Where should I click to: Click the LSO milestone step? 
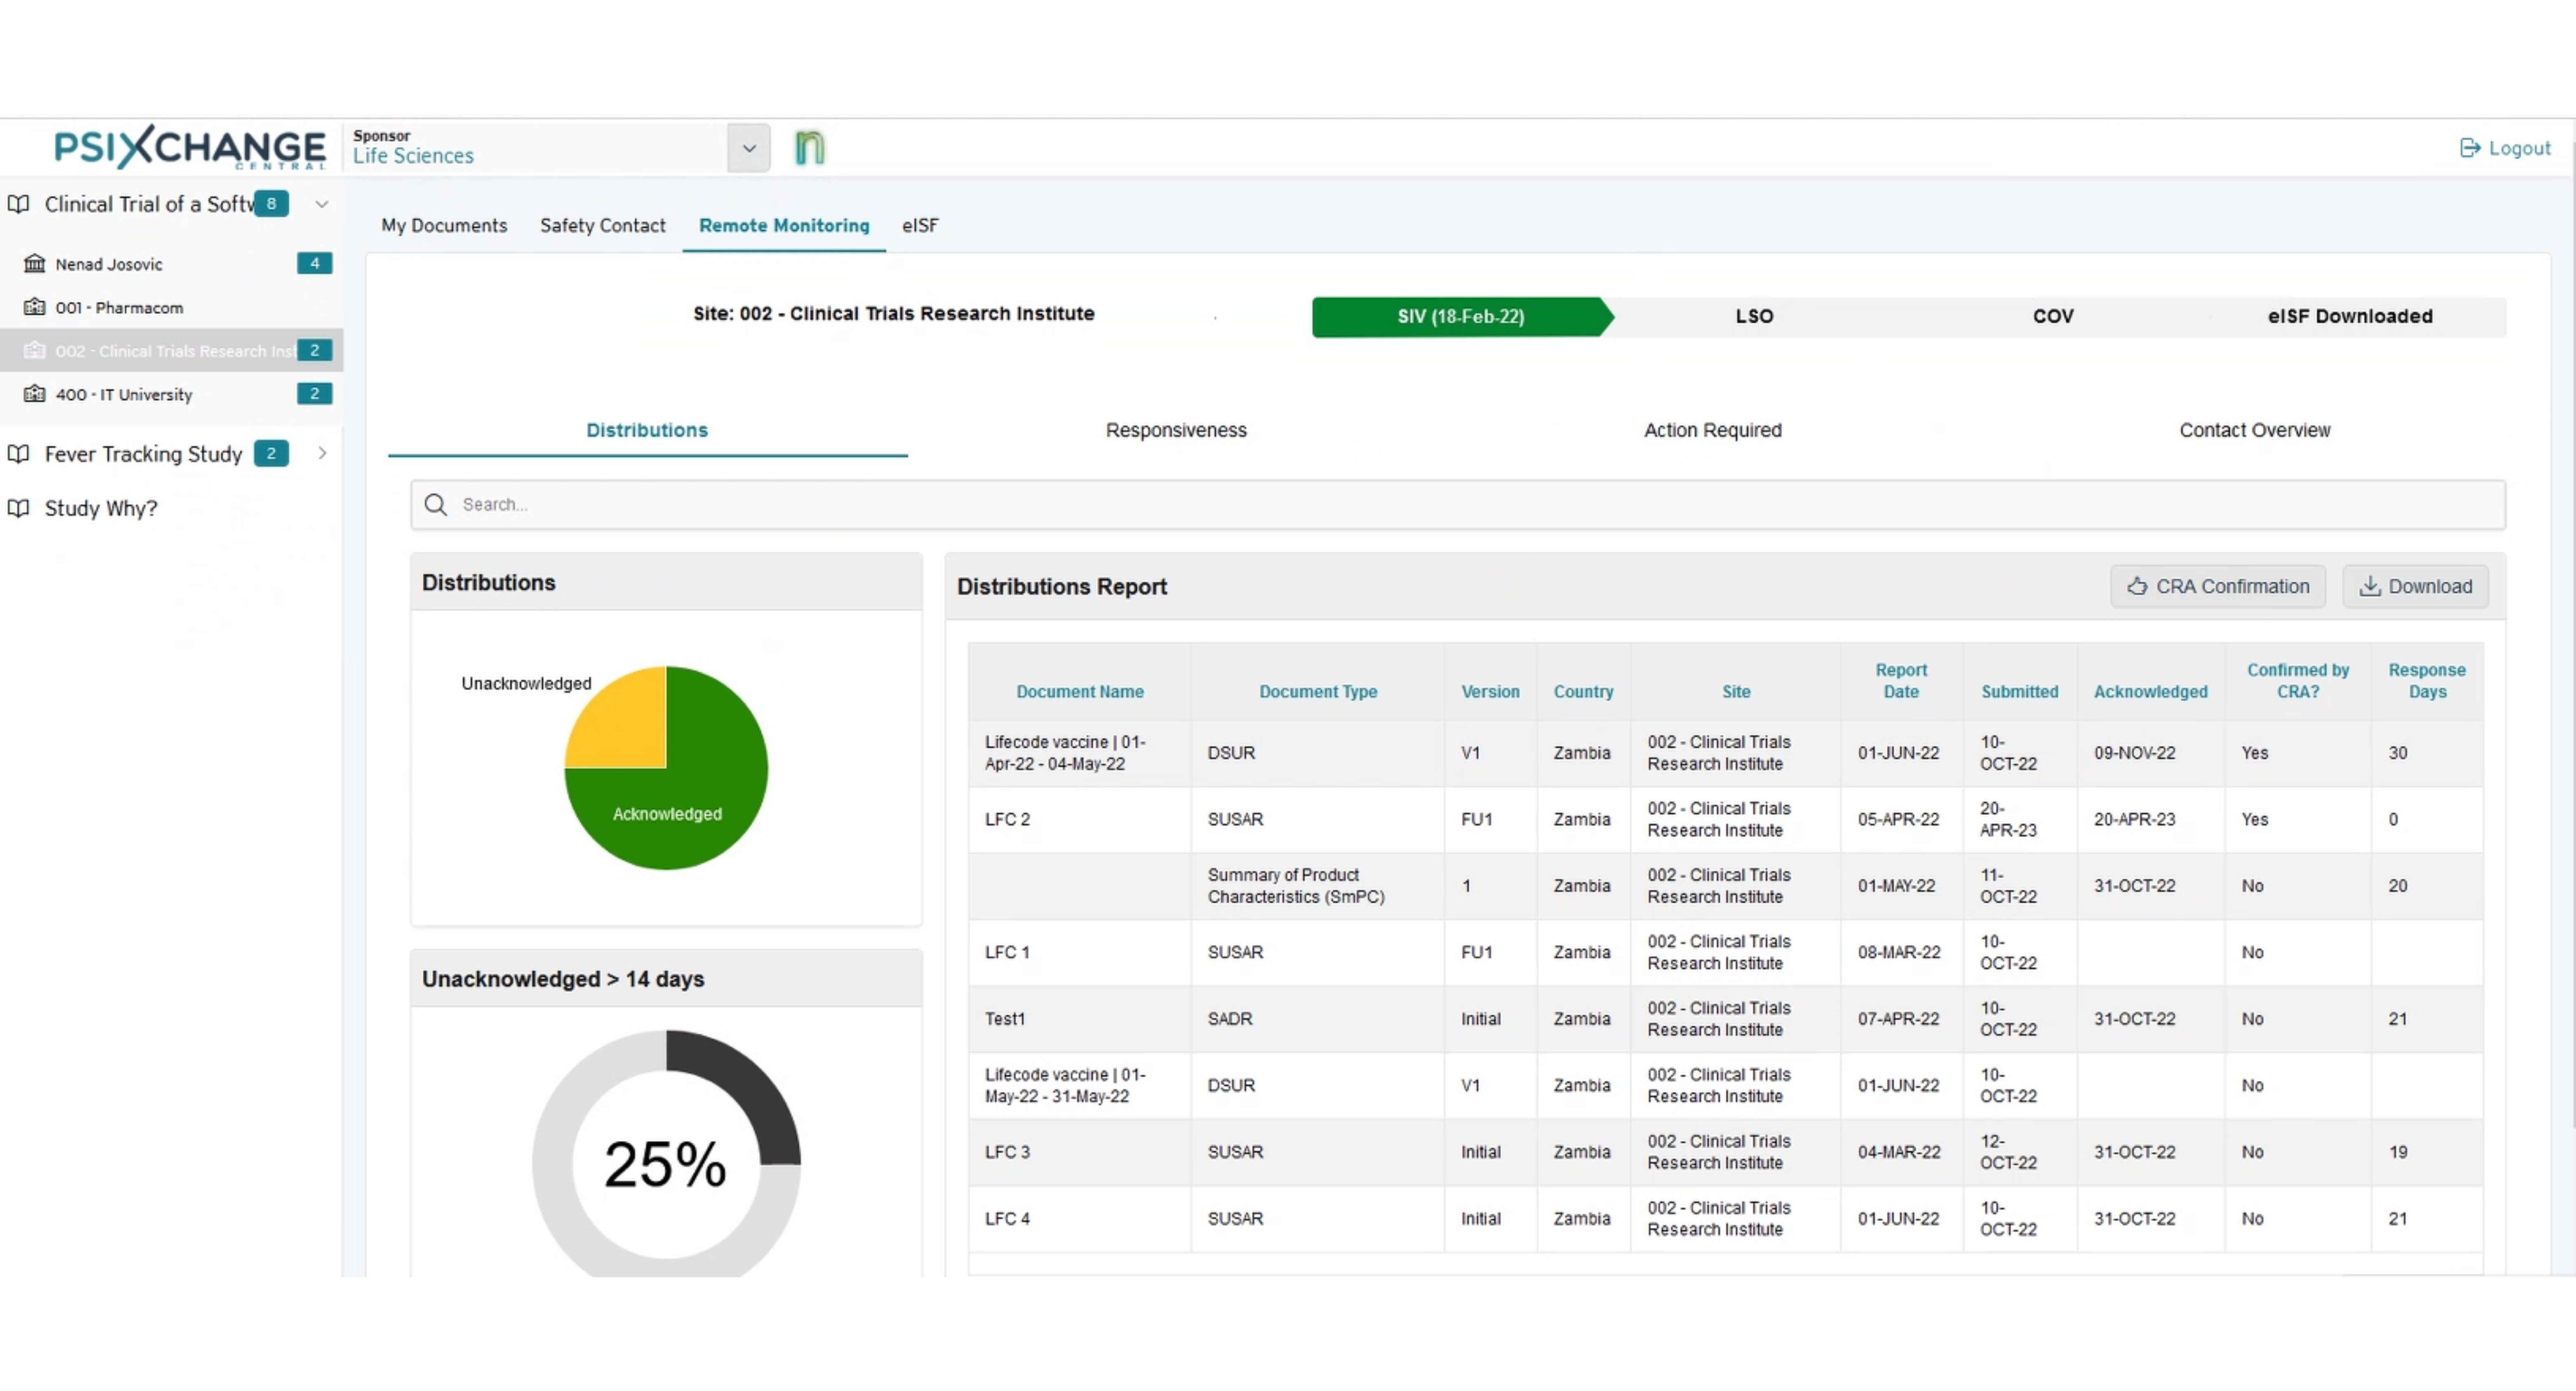(1754, 317)
